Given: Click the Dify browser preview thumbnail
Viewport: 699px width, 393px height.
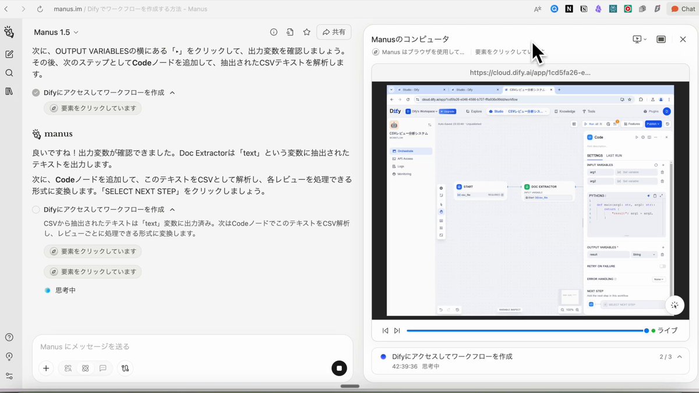Looking at the screenshot, I should [530, 200].
